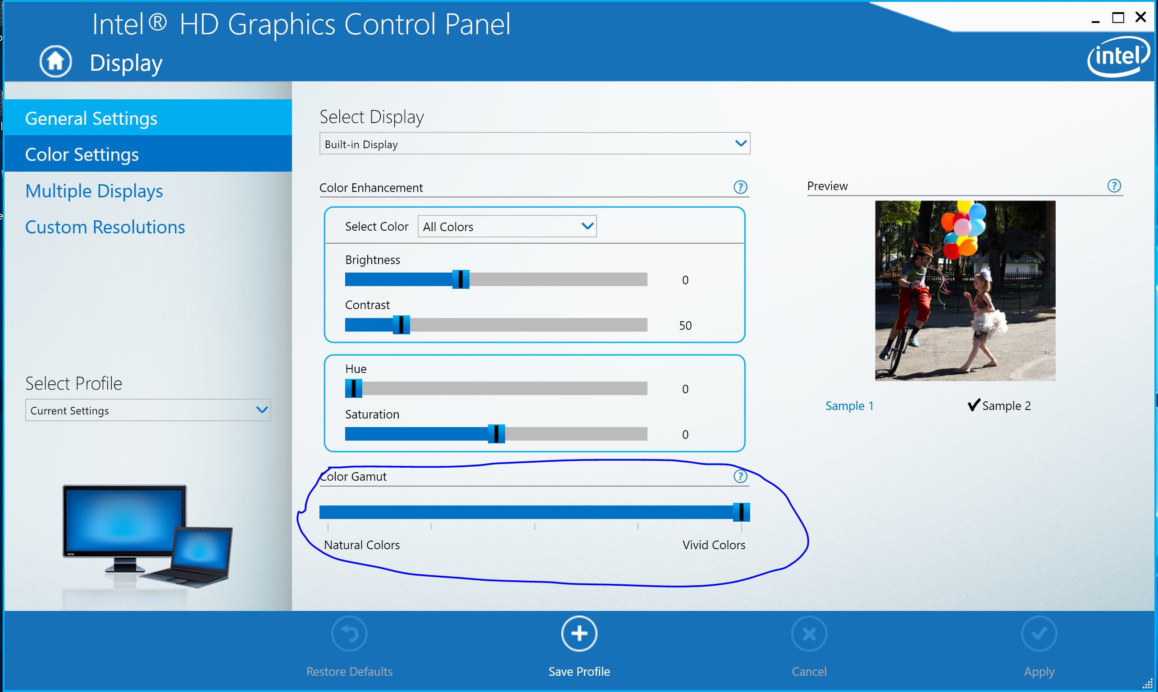Click the Save Profile plus icon
1158x692 pixels.
click(579, 634)
